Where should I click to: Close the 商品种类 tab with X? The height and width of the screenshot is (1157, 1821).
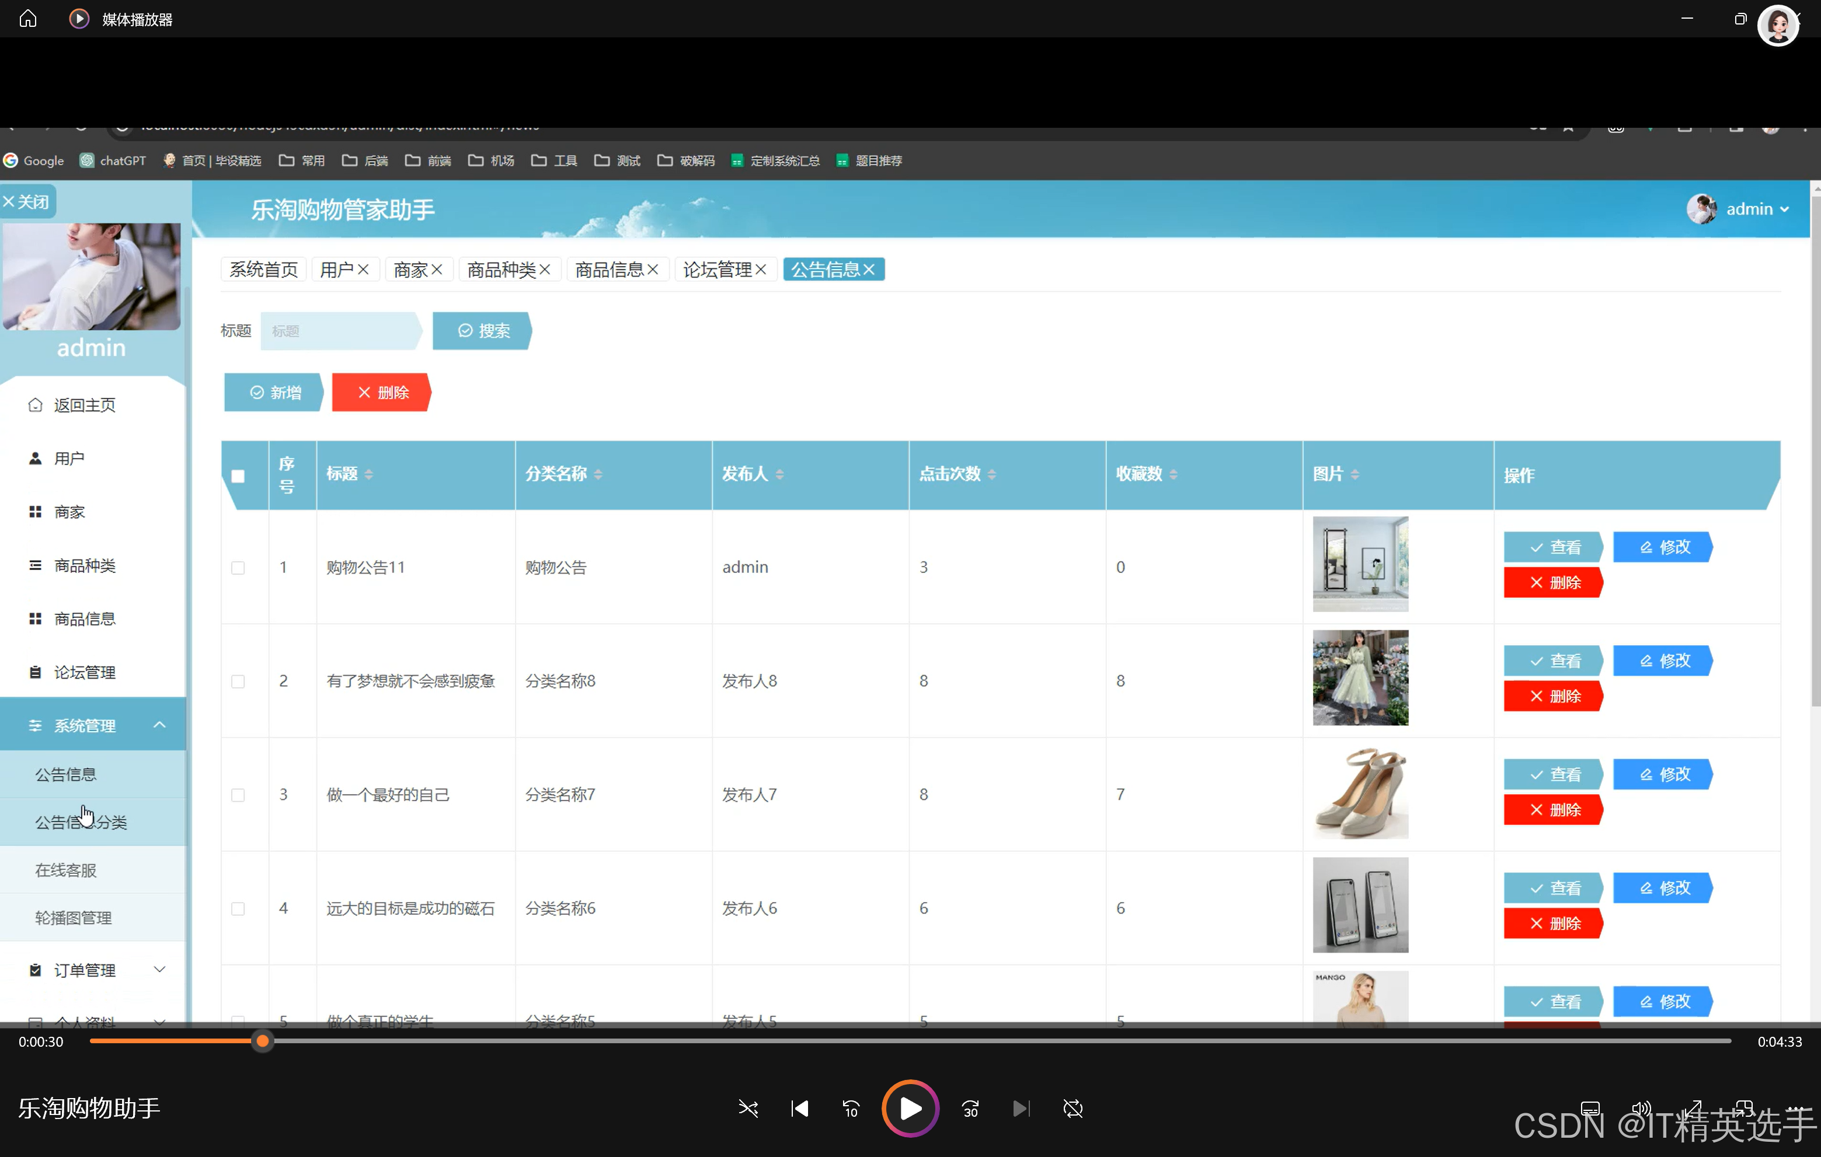(x=545, y=270)
